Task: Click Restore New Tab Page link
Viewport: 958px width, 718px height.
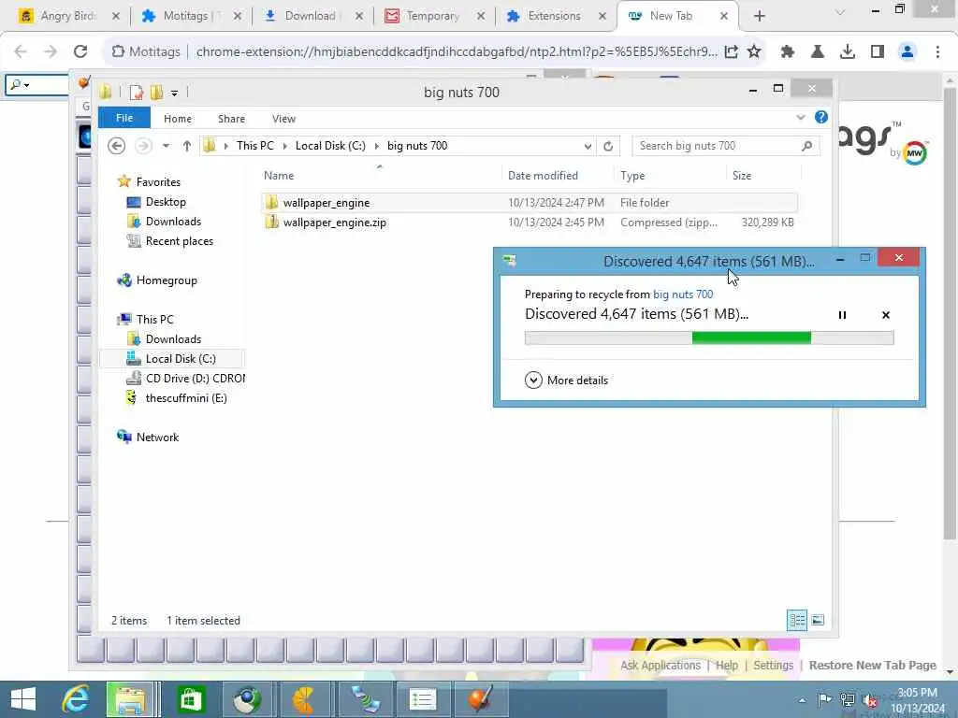Action: click(x=873, y=666)
